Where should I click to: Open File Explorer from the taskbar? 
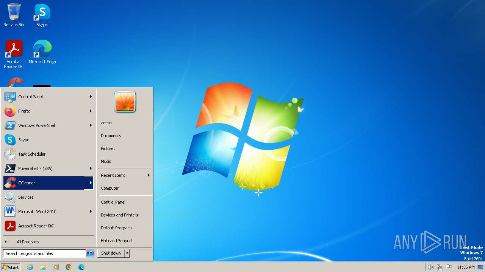click(x=43, y=267)
